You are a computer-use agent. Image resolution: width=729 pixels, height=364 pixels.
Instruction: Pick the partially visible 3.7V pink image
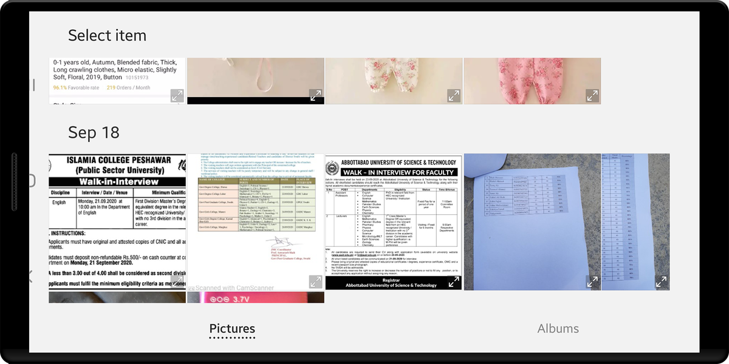(x=255, y=297)
